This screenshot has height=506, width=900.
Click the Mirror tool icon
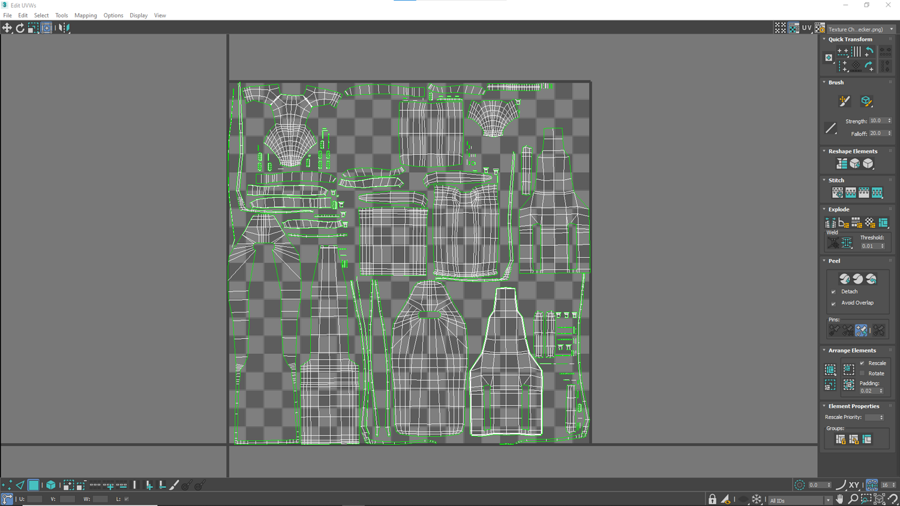pyautogui.click(x=64, y=28)
